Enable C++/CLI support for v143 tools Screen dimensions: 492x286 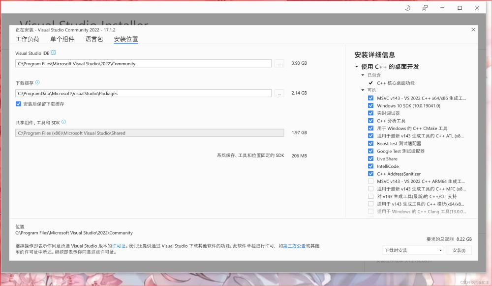click(370, 196)
